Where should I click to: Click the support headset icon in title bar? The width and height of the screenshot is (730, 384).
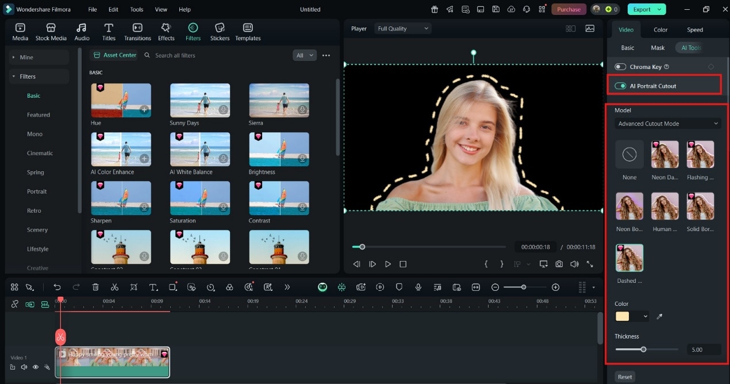(526, 9)
